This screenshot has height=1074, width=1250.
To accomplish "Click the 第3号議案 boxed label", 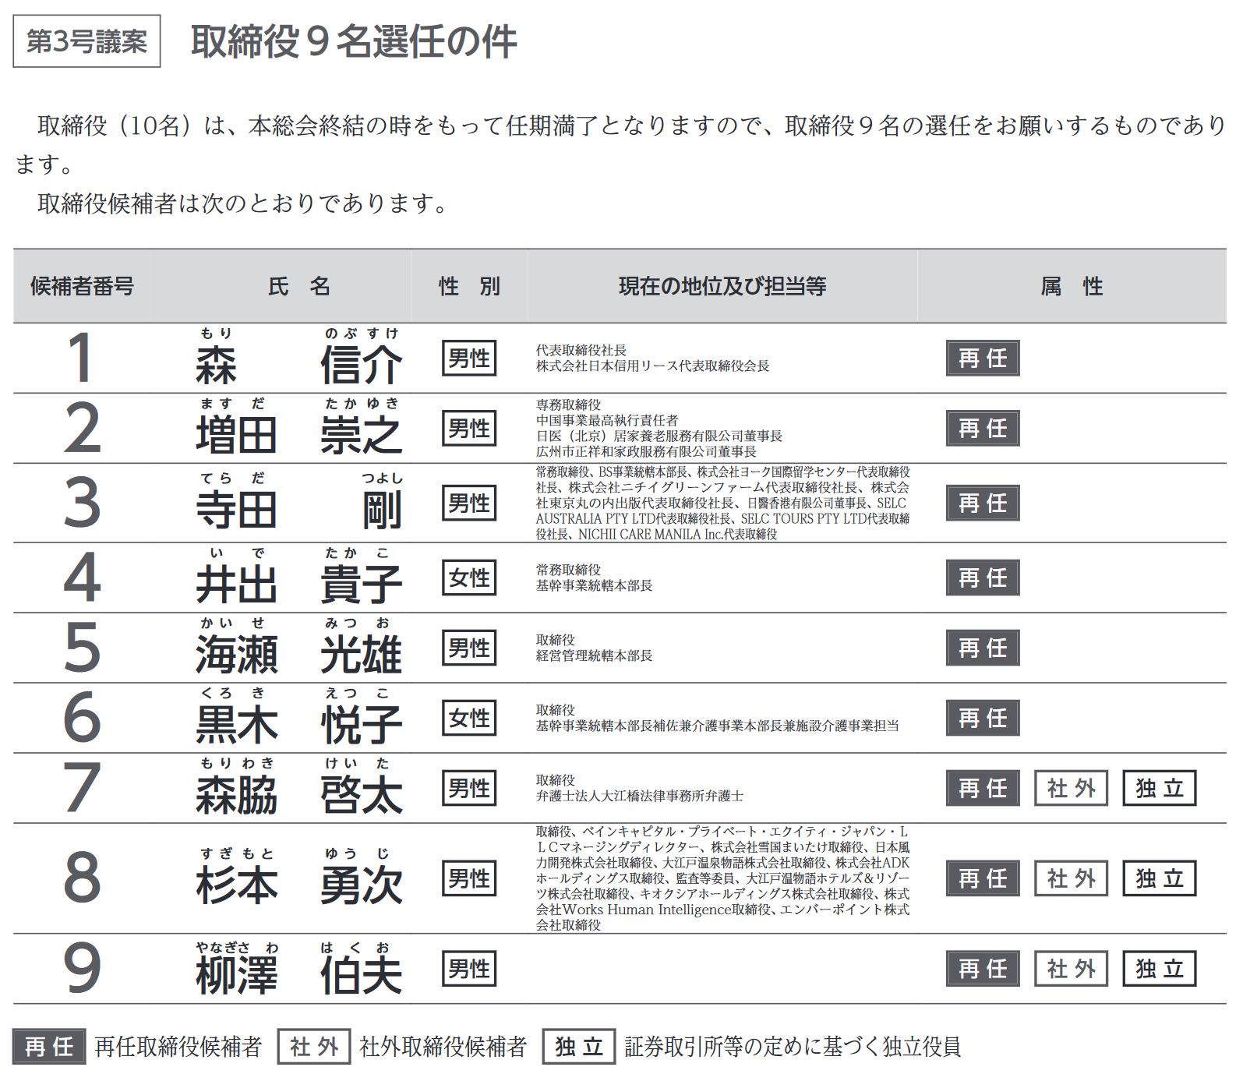I will (x=87, y=41).
